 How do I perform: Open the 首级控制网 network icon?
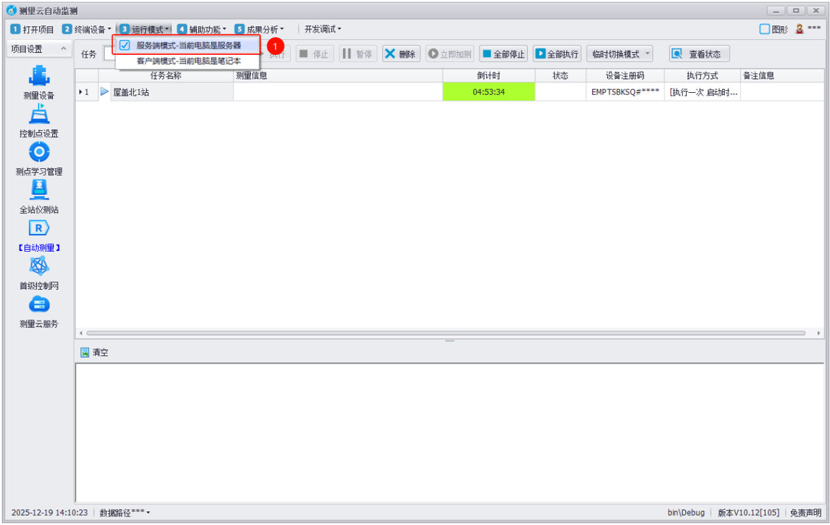[x=39, y=266]
